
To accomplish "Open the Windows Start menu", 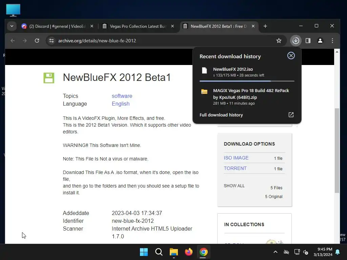I will click(x=144, y=252).
